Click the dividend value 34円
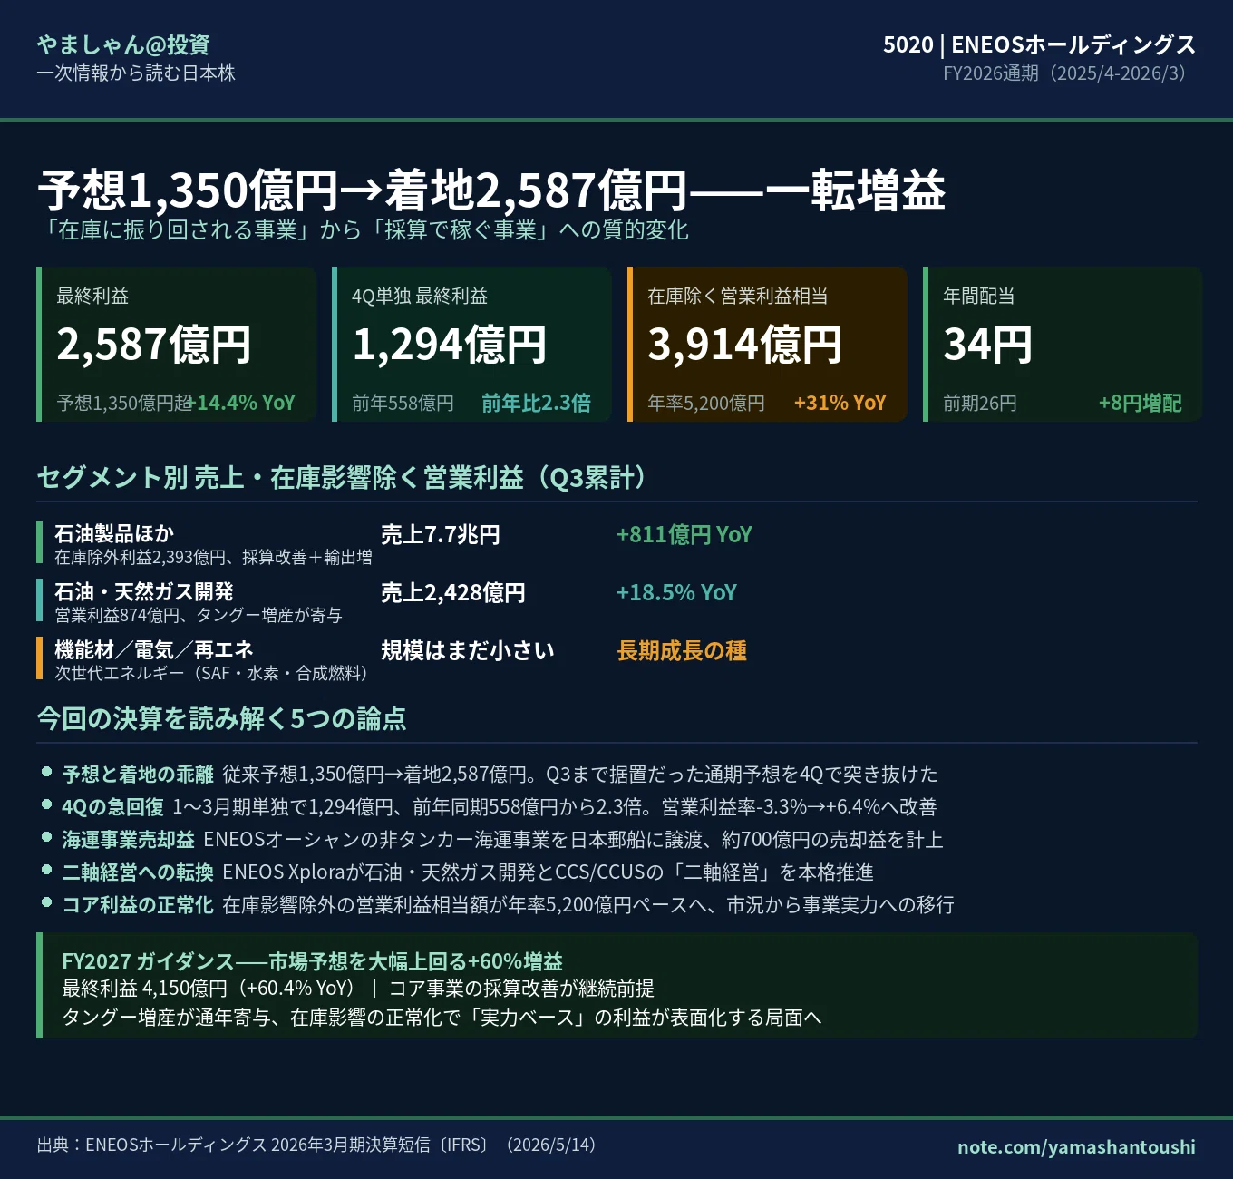This screenshot has width=1233, height=1179. (x=987, y=345)
